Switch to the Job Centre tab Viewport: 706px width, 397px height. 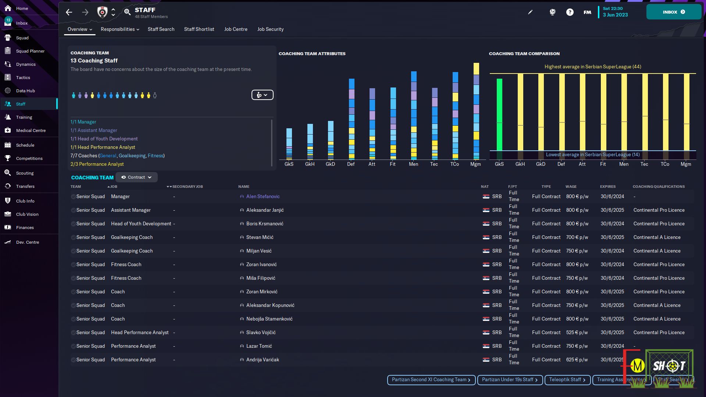coord(236,29)
